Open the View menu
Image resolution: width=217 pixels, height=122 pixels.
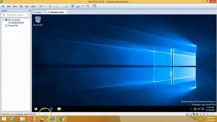coord(15,6)
